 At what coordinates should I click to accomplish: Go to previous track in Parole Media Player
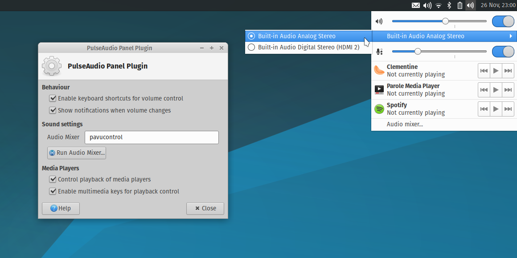[x=484, y=90]
